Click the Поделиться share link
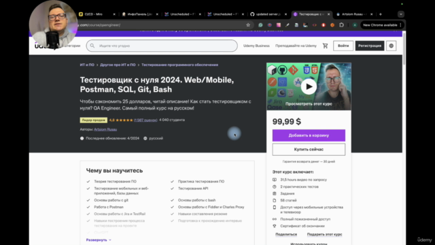Viewport: 435px width, 245px height. point(286,234)
